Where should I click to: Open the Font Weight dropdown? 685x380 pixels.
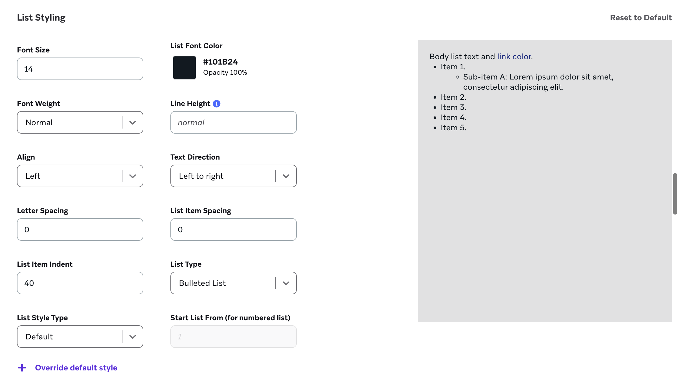[80, 122]
